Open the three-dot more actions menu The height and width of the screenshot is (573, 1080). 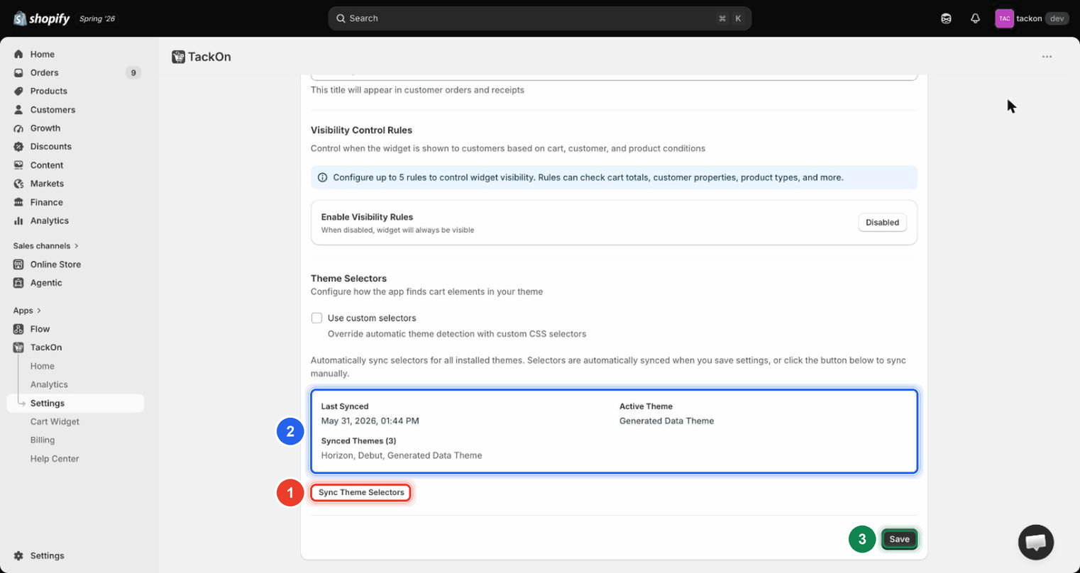(x=1047, y=57)
